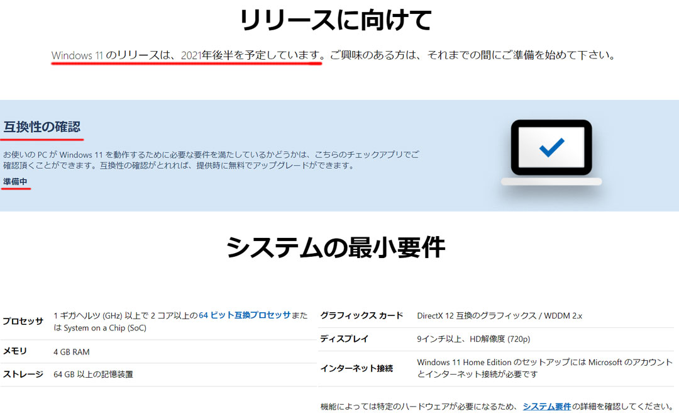Open the 64 ビット互換プロセッサ link
The image size is (679, 418).
click(x=245, y=315)
